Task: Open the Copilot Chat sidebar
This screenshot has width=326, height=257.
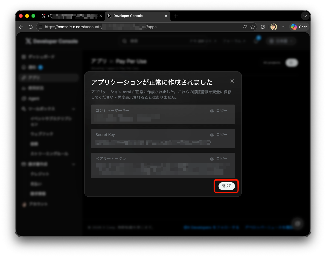Action: click(x=299, y=27)
